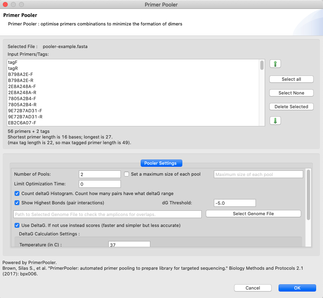
Task: Select the 9E72B7AD31-F primer entry
Action: click(25, 111)
